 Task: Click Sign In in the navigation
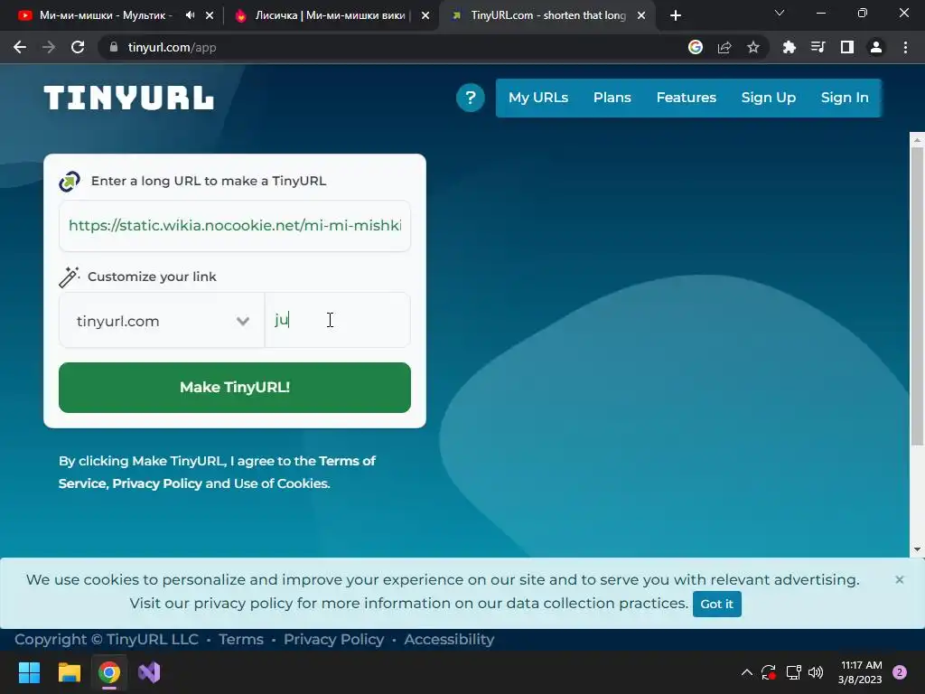click(845, 98)
